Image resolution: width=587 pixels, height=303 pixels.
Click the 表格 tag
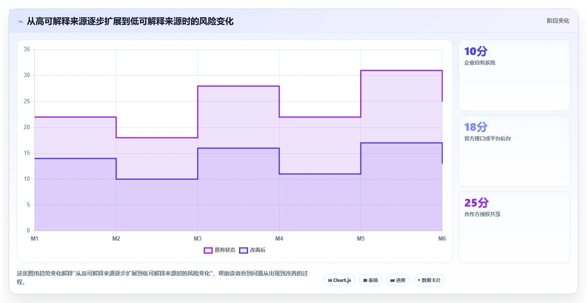370,280
